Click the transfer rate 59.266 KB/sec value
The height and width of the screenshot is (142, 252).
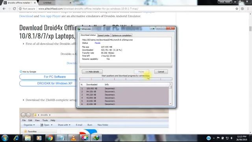click(x=107, y=53)
